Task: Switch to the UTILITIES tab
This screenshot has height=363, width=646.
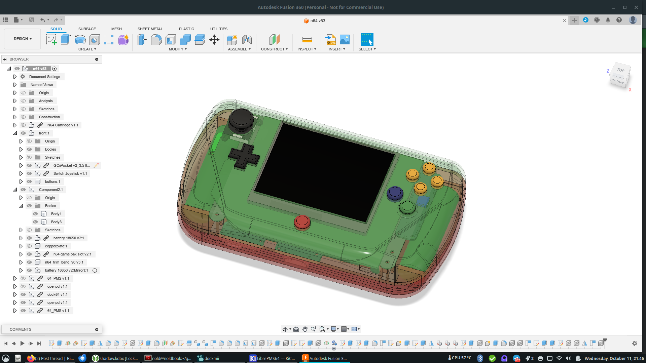Action: tap(219, 29)
